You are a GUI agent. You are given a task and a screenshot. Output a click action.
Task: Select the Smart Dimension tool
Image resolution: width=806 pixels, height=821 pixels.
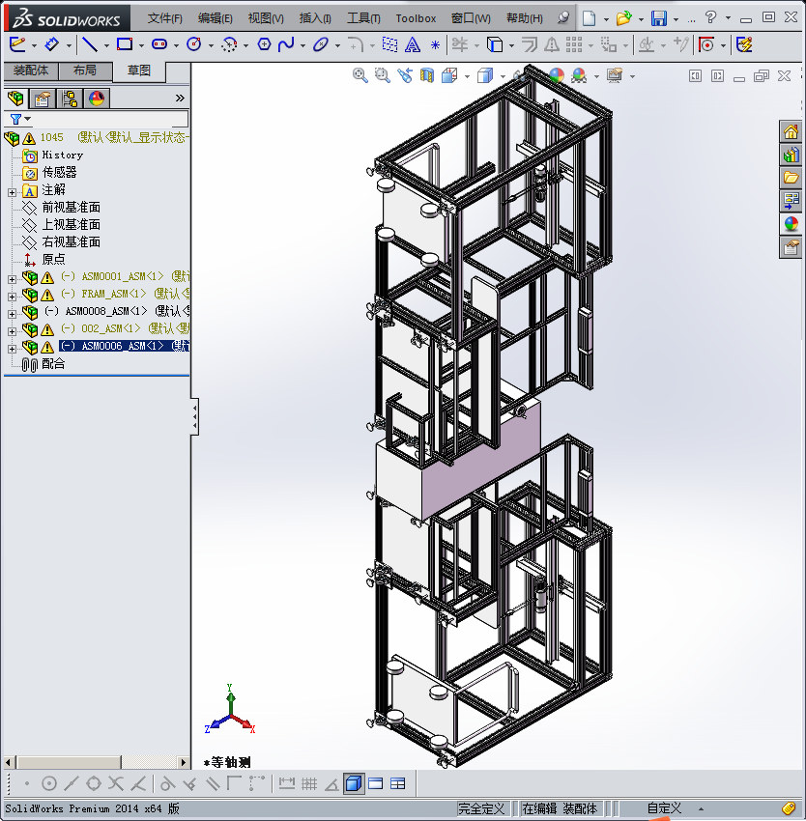tap(51, 44)
